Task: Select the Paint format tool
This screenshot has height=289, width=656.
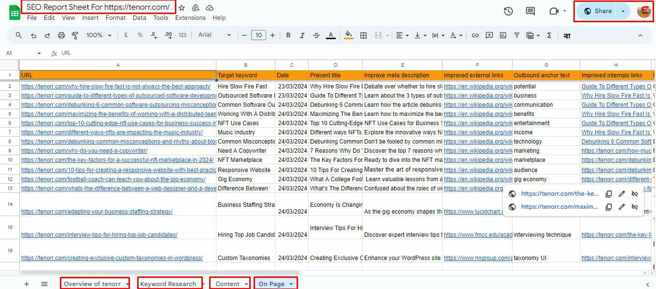Action: pyautogui.click(x=75, y=35)
